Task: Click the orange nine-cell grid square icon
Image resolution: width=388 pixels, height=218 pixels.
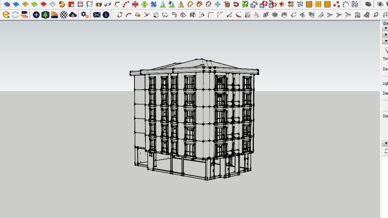Action: [x=327, y=4]
